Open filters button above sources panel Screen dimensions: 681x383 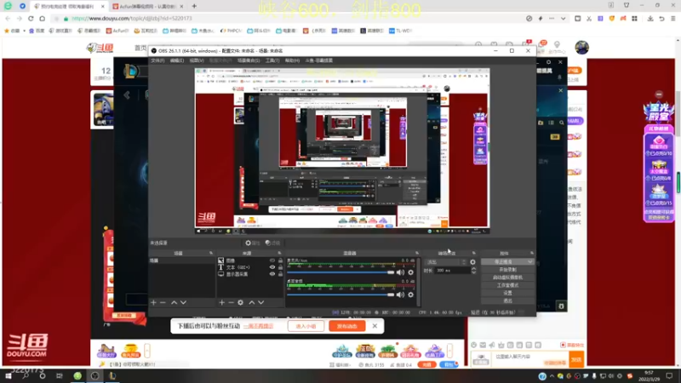click(272, 243)
